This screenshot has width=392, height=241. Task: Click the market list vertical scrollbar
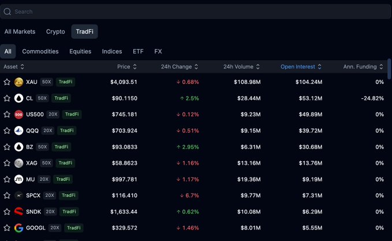[389, 69]
